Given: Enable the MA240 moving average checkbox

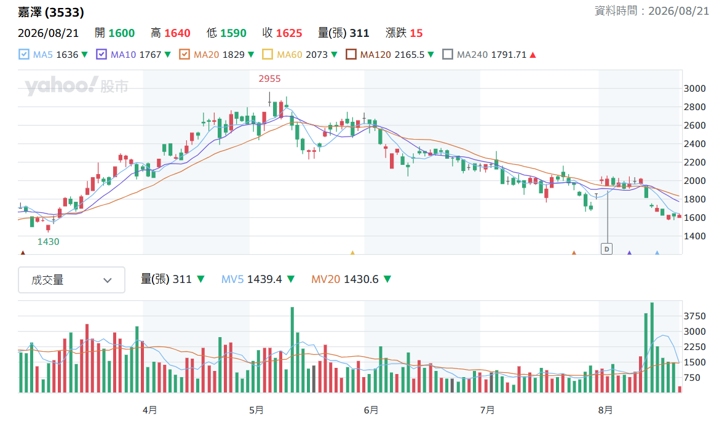Looking at the screenshot, I should tap(448, 55).
